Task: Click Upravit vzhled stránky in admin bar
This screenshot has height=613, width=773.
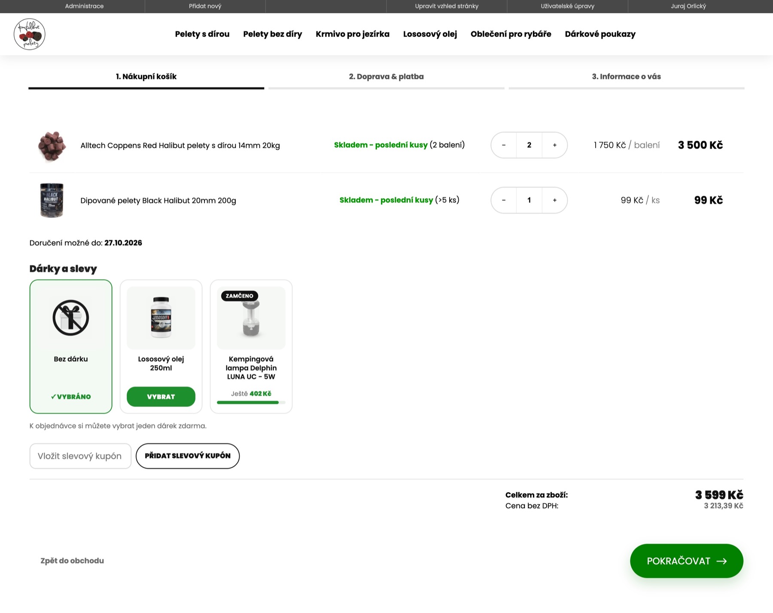Action: [x=447, y=6]
